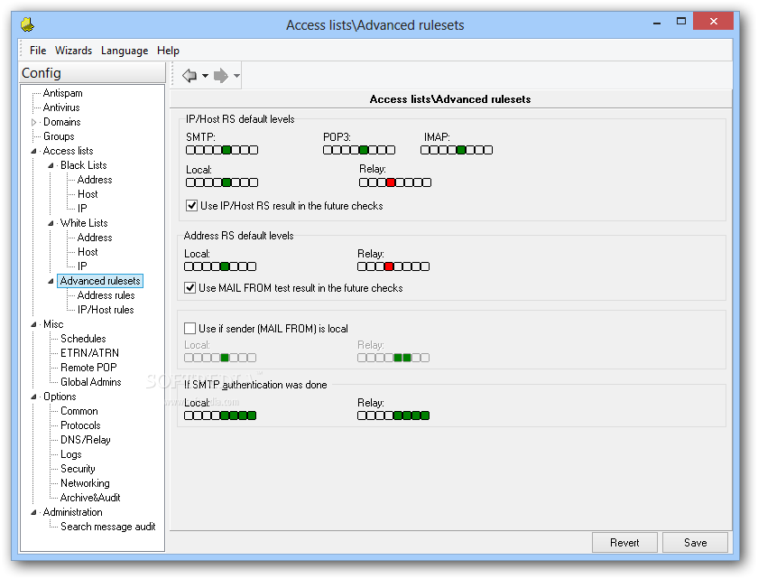Adjust the POP3 default level indicator
The width and height of the screenshot is (758, 579).
pos(359,150)
